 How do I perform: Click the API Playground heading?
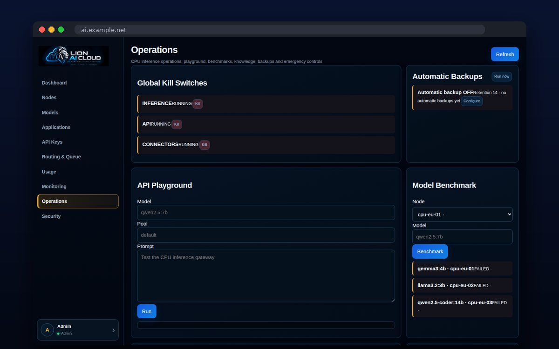click(x=164, y=185)
